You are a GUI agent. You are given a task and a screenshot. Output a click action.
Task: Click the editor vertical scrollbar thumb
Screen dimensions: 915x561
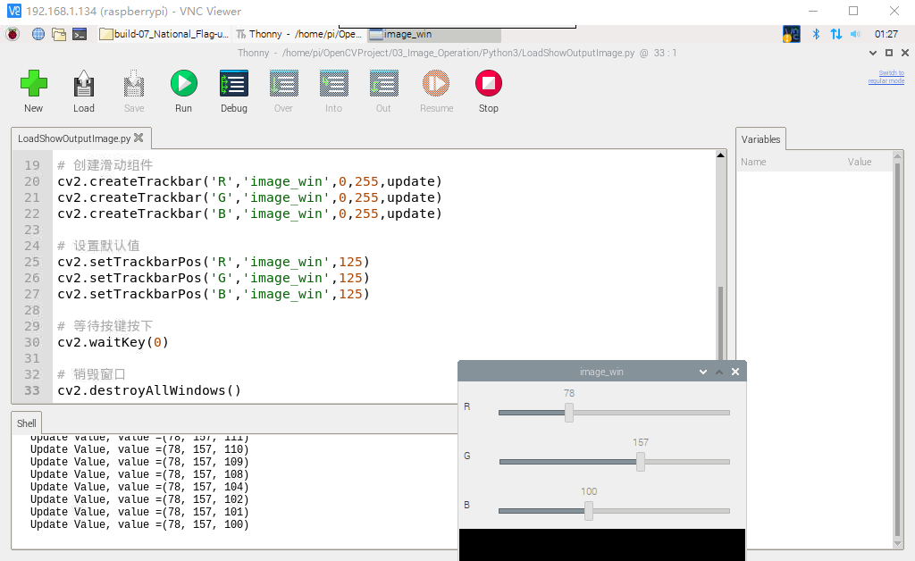coord(721,323)
